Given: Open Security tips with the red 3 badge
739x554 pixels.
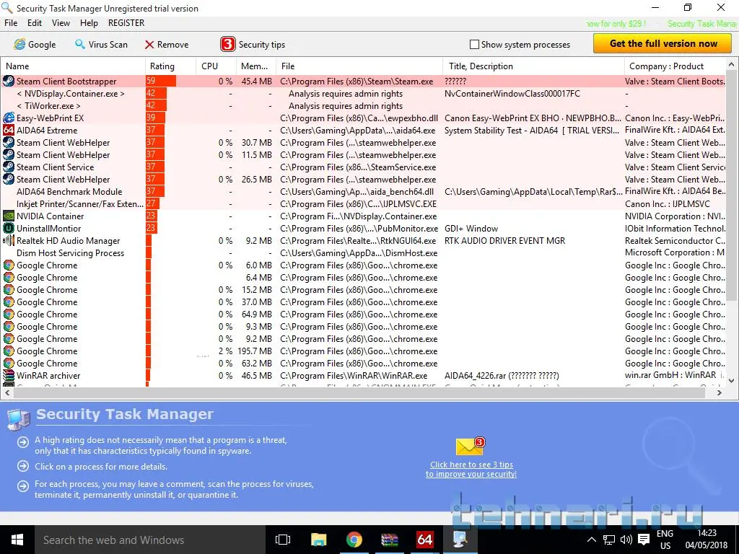Looking at the screenshot, I should click(253, 44).
